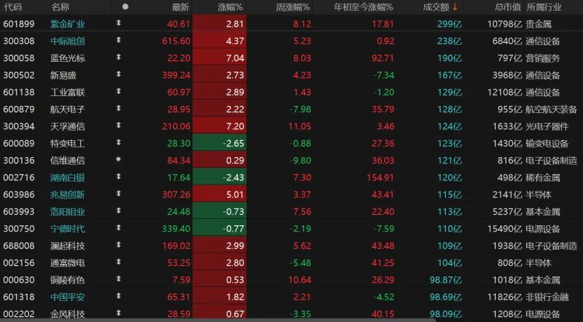Click the stock code 601899
This screenshot has height=322, width=583.
[18, 24]
